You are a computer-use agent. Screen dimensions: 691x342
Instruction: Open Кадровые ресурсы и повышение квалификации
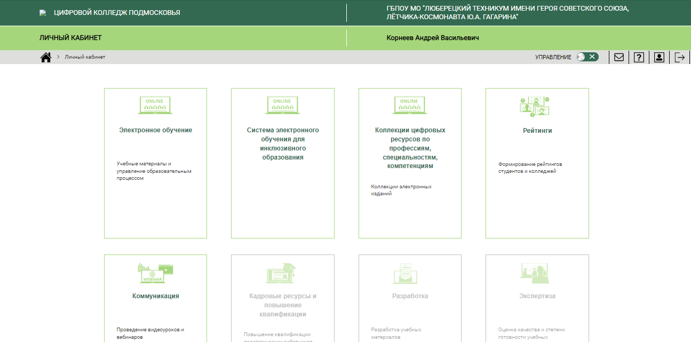click(283, 305)
